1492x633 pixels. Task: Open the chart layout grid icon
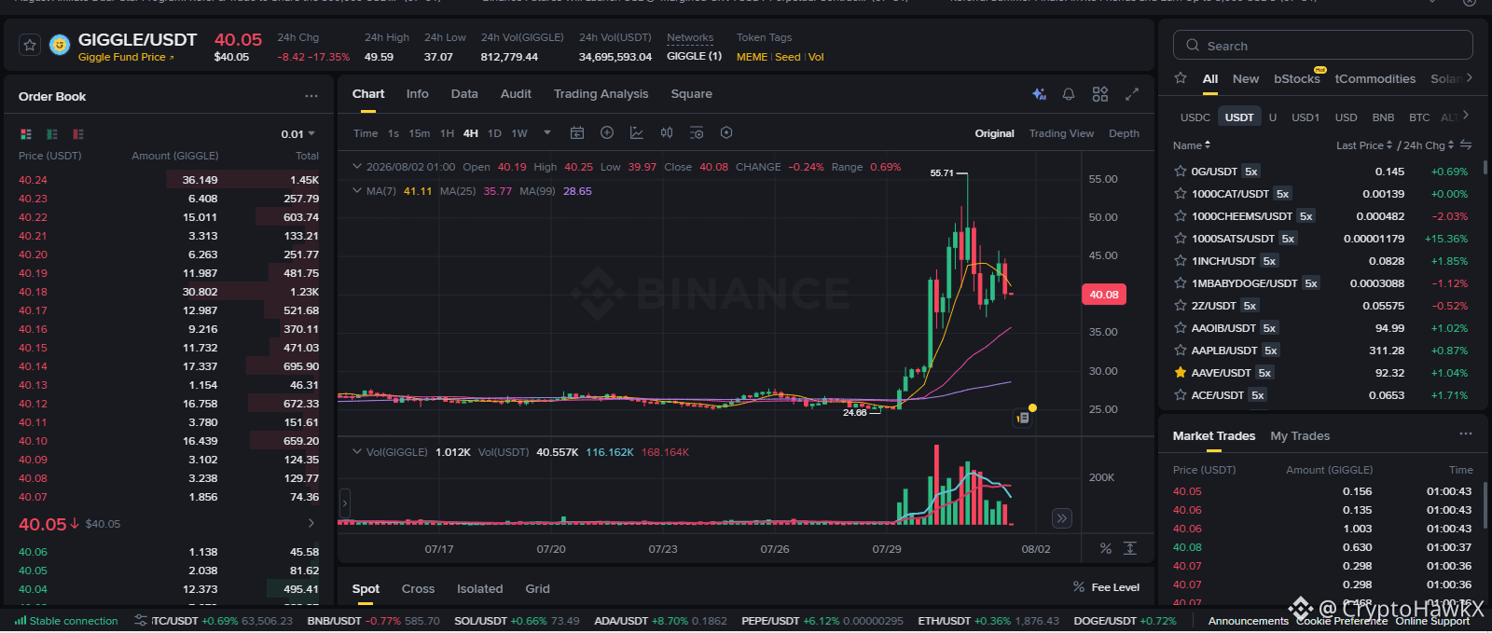click(1100, 94)
